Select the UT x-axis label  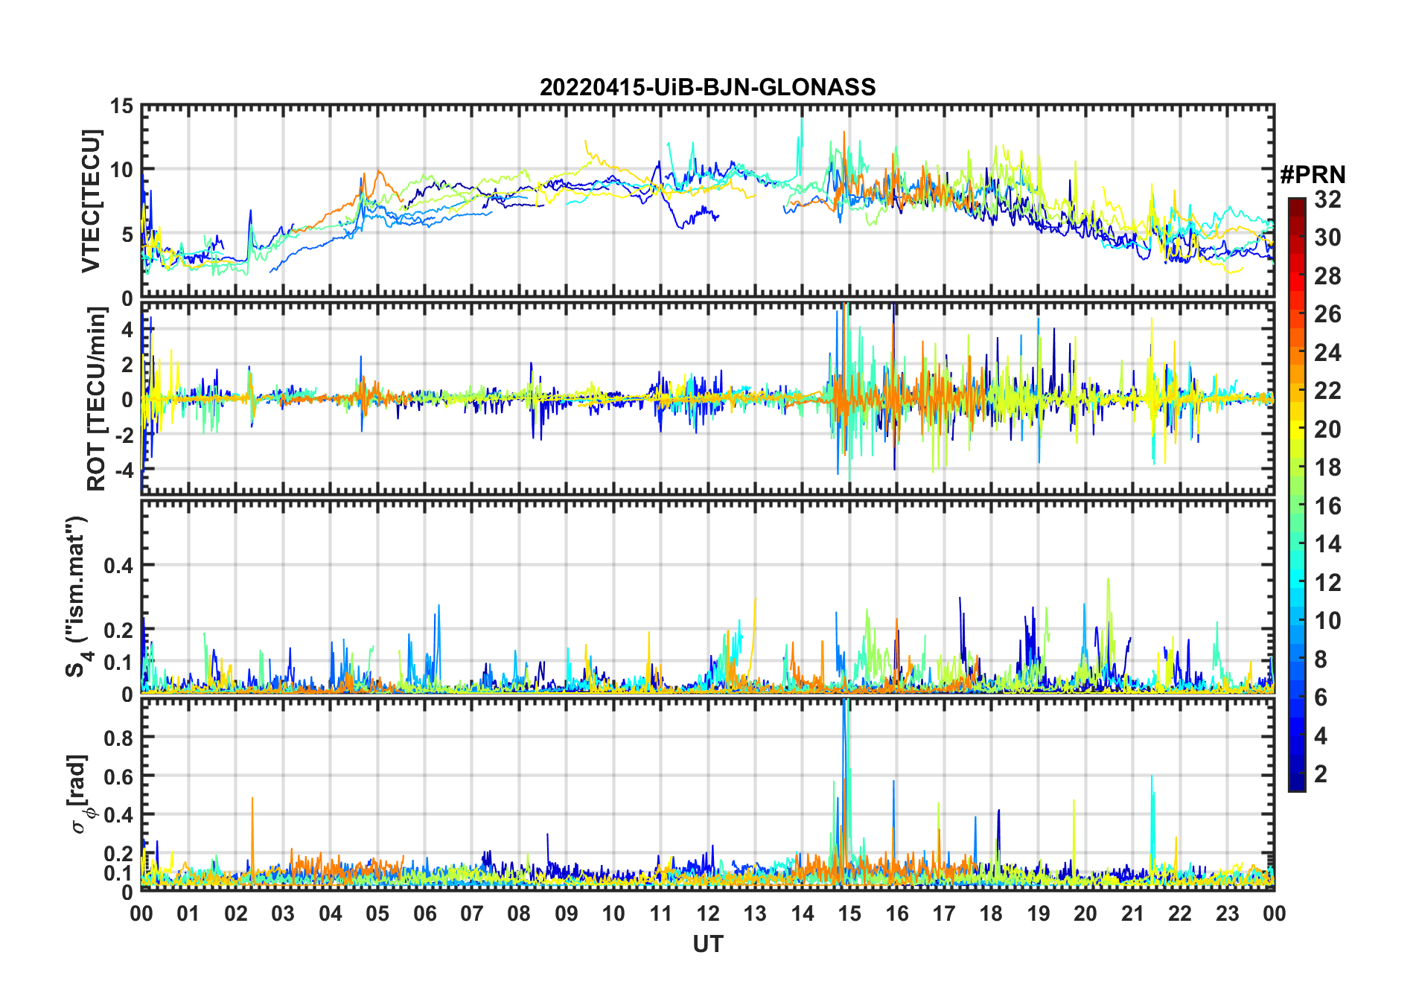click(707, 945)
